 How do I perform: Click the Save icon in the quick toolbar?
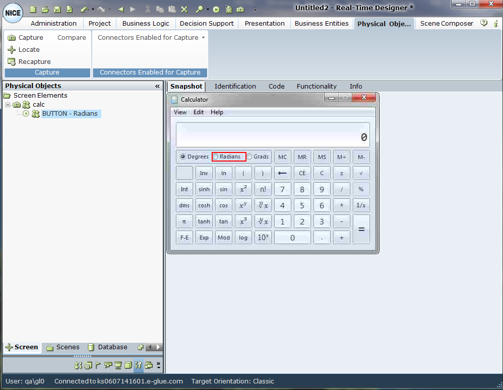pos(57,9)
